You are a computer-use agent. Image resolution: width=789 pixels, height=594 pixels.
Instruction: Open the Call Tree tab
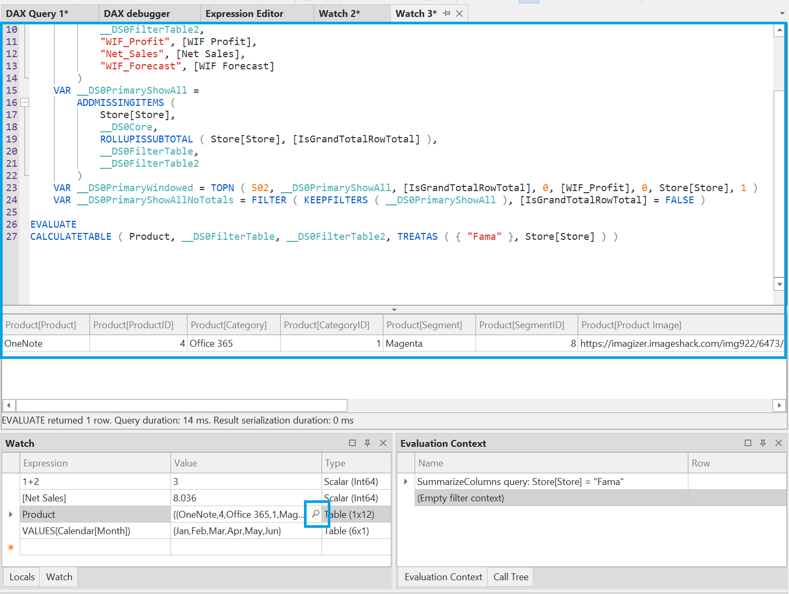(x=510, y=577)
